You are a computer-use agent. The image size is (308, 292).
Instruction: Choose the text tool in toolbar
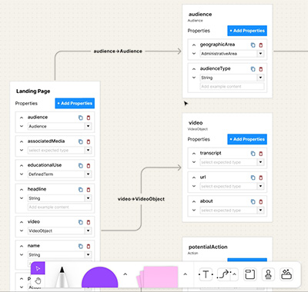[206, 274]
